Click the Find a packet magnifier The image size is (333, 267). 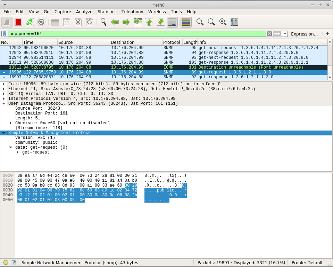coord(103,22)
